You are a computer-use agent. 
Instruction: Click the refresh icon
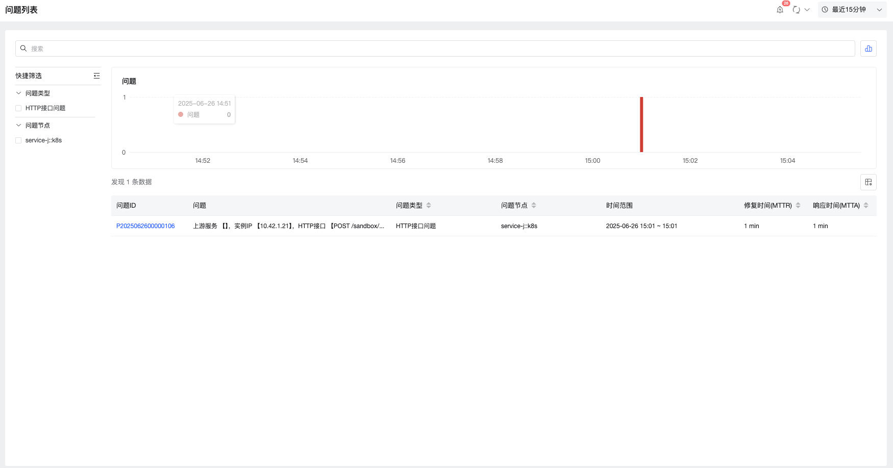pos(796,10)
